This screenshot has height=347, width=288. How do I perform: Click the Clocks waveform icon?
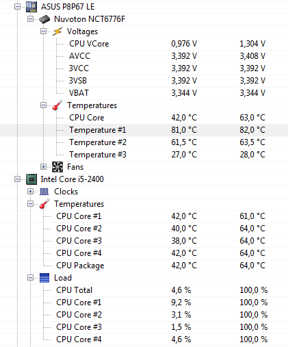(44, 192)
